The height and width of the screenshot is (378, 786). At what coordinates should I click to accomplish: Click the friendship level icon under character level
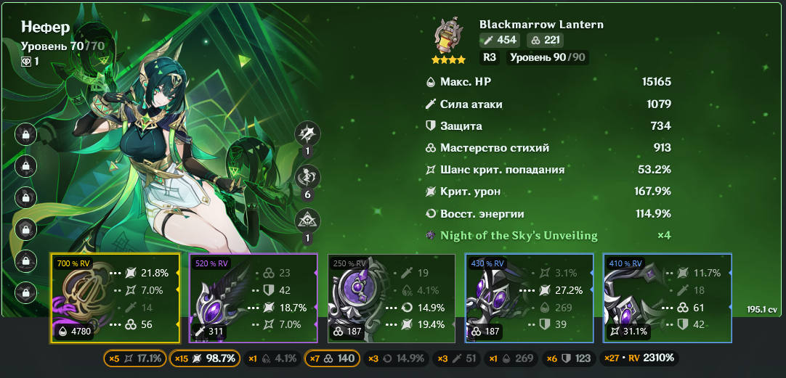26,61
